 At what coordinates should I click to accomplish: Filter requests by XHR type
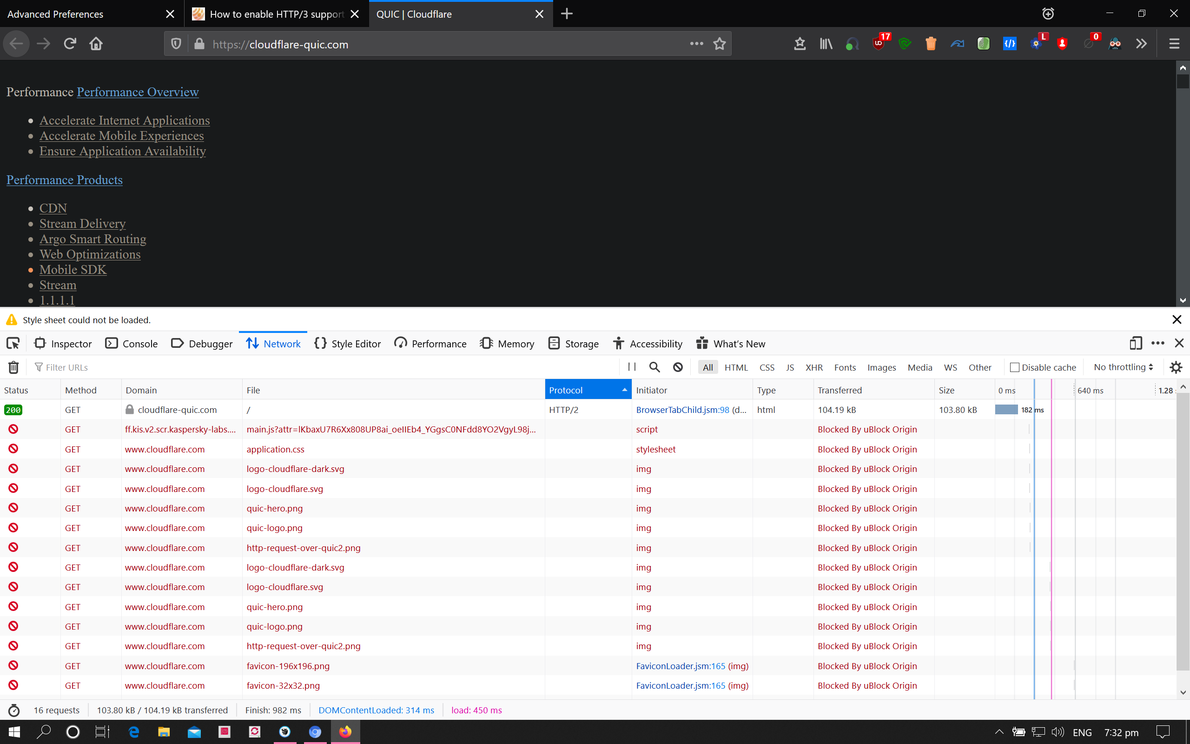point(814,367)
